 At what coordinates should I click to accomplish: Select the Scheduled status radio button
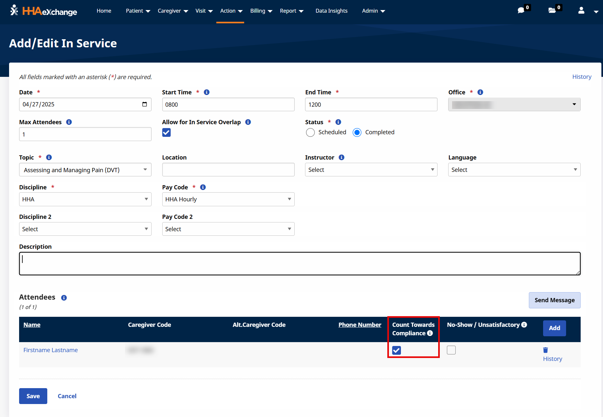click(310, 132)
